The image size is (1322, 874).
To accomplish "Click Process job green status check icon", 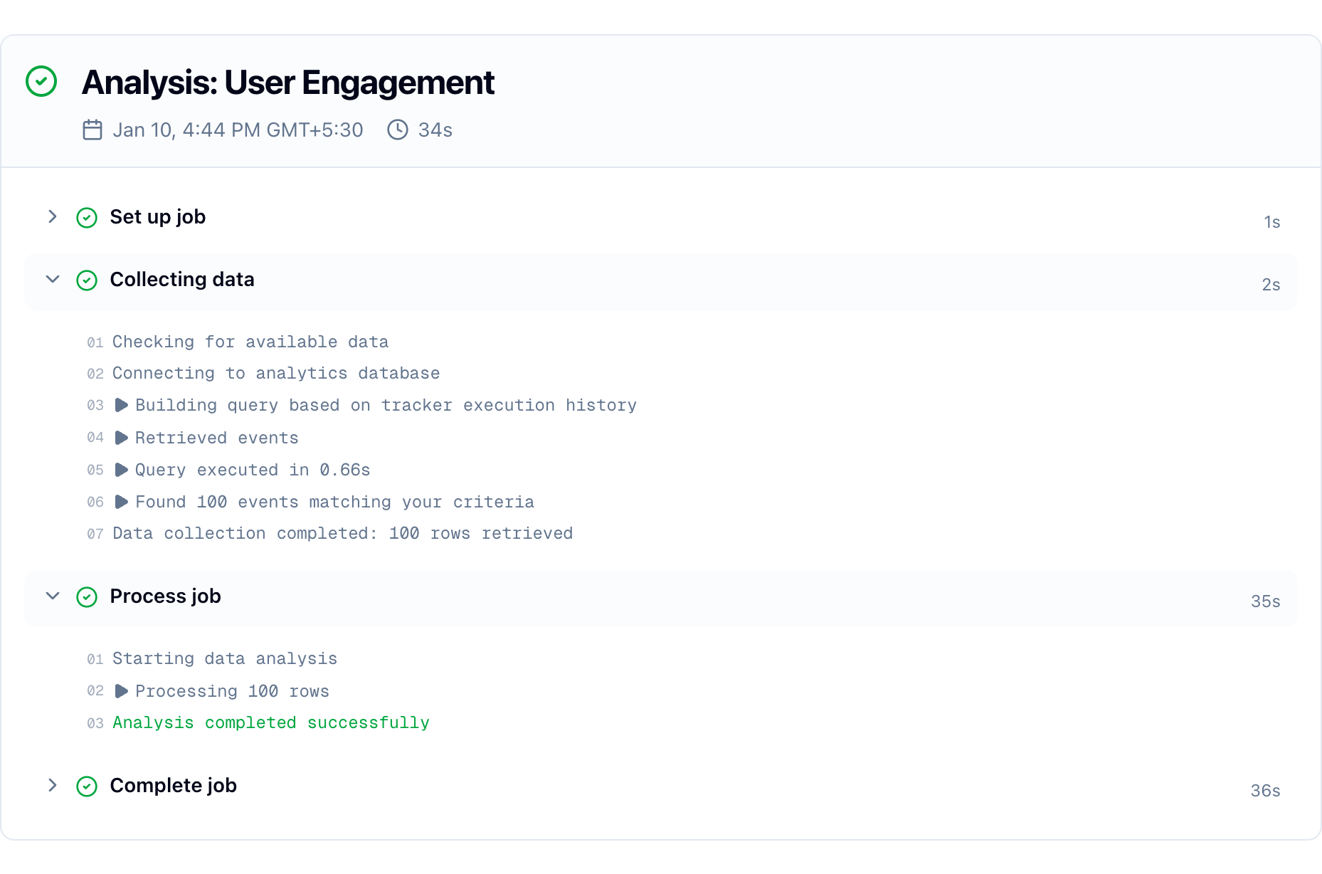I will pos(87,596).
